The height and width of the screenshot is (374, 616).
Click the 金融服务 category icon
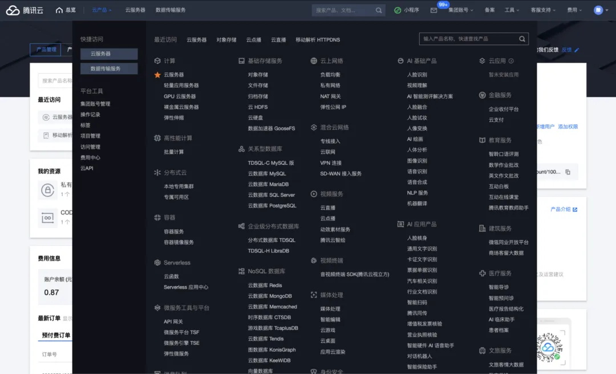[x=483, y=95]
